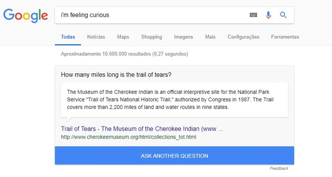Click the trail of tears question heading
The height and width of the screenshot is (177, 332).
(x=116, y=75)
